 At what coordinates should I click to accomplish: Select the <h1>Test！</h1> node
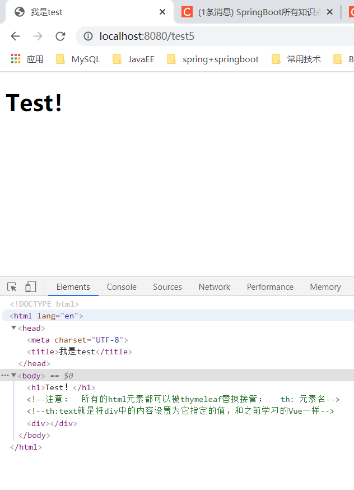pyautogui.click(x=61, y=388)
